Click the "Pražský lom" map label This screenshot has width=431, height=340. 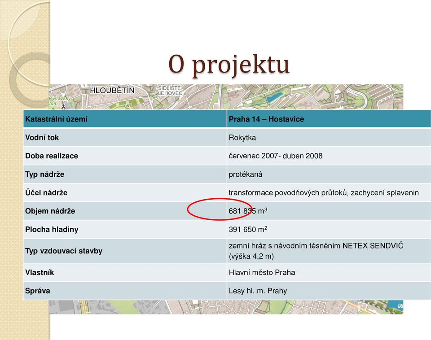pos(60,100)
